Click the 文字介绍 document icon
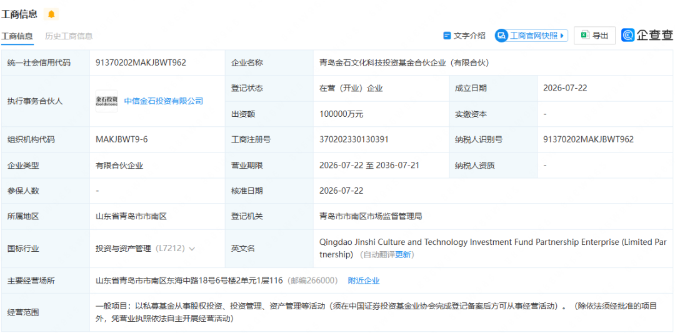Image resolution: width=675 pixels, height=333 pixels. 447,36
